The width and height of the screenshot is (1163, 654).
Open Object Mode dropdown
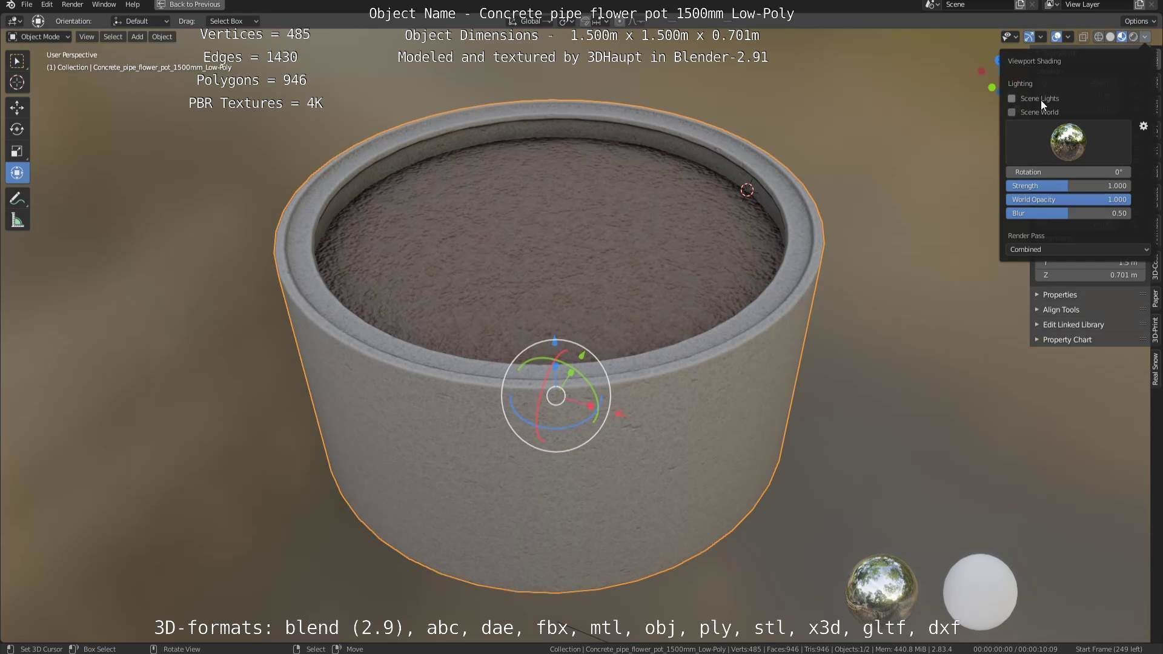pos(39,37)
